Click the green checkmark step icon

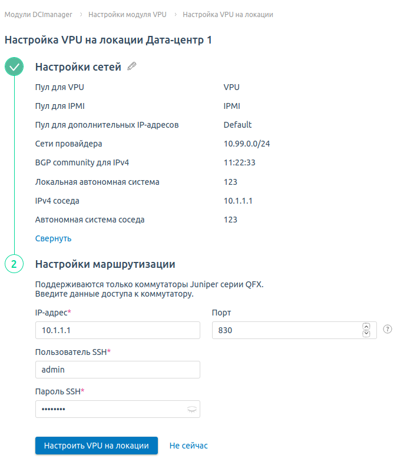pos(14,67)
